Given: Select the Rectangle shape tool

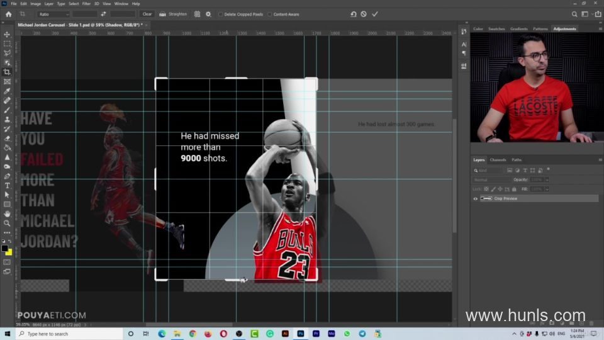Looking at the screenshot, I should [x=7, y=204].
